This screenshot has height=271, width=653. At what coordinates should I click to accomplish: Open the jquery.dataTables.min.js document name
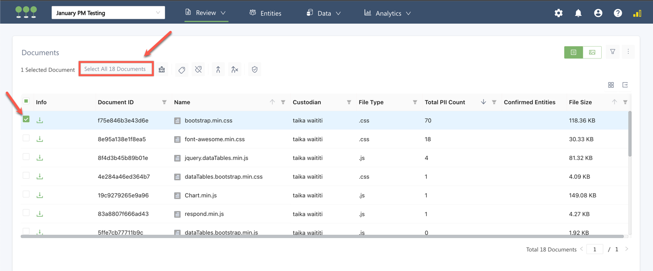tap(216, 158)
